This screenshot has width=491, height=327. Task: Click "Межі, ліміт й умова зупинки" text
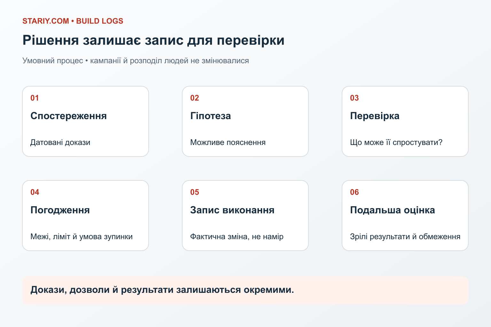click(82, 237)
